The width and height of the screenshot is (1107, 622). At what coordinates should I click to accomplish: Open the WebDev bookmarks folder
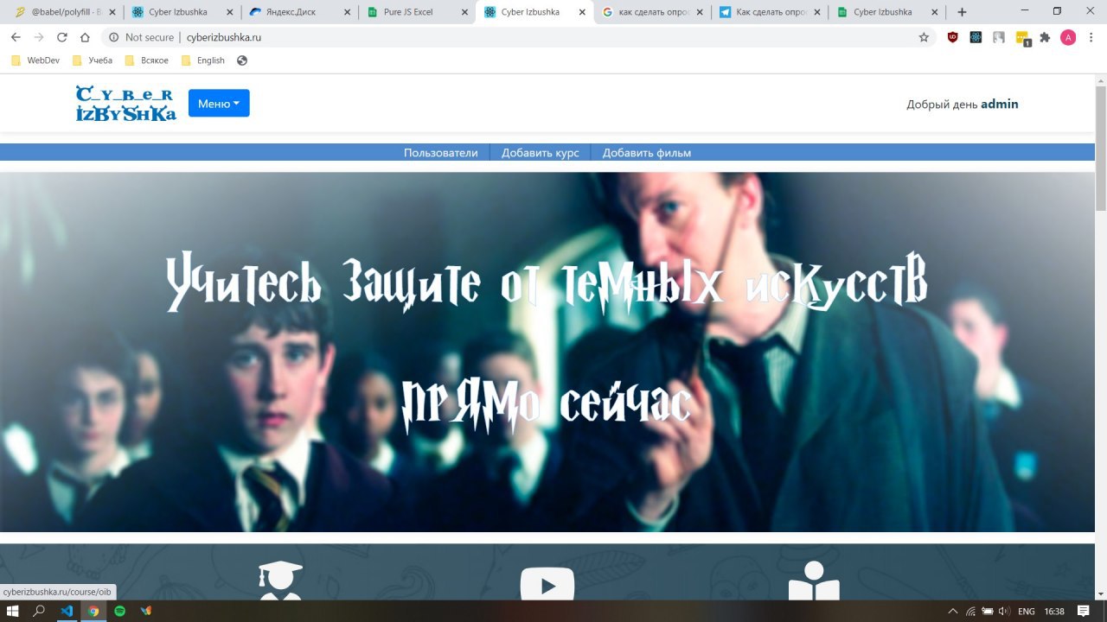coord(37,60)
